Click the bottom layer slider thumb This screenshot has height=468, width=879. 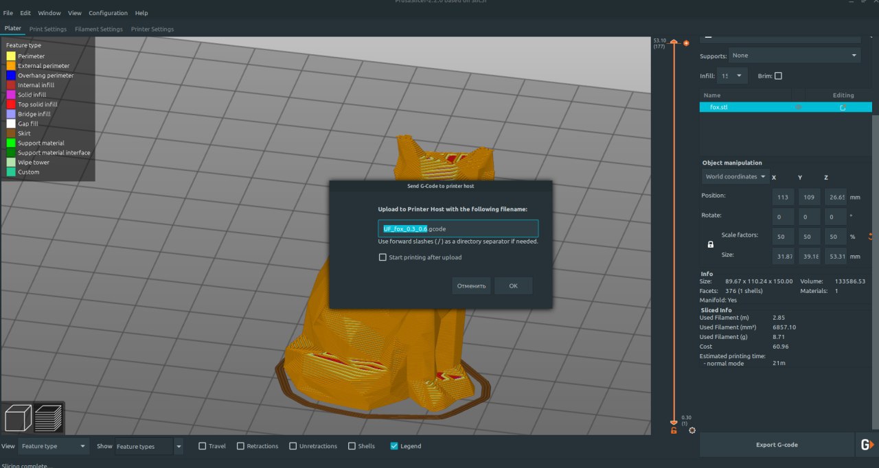pos(674,423)
